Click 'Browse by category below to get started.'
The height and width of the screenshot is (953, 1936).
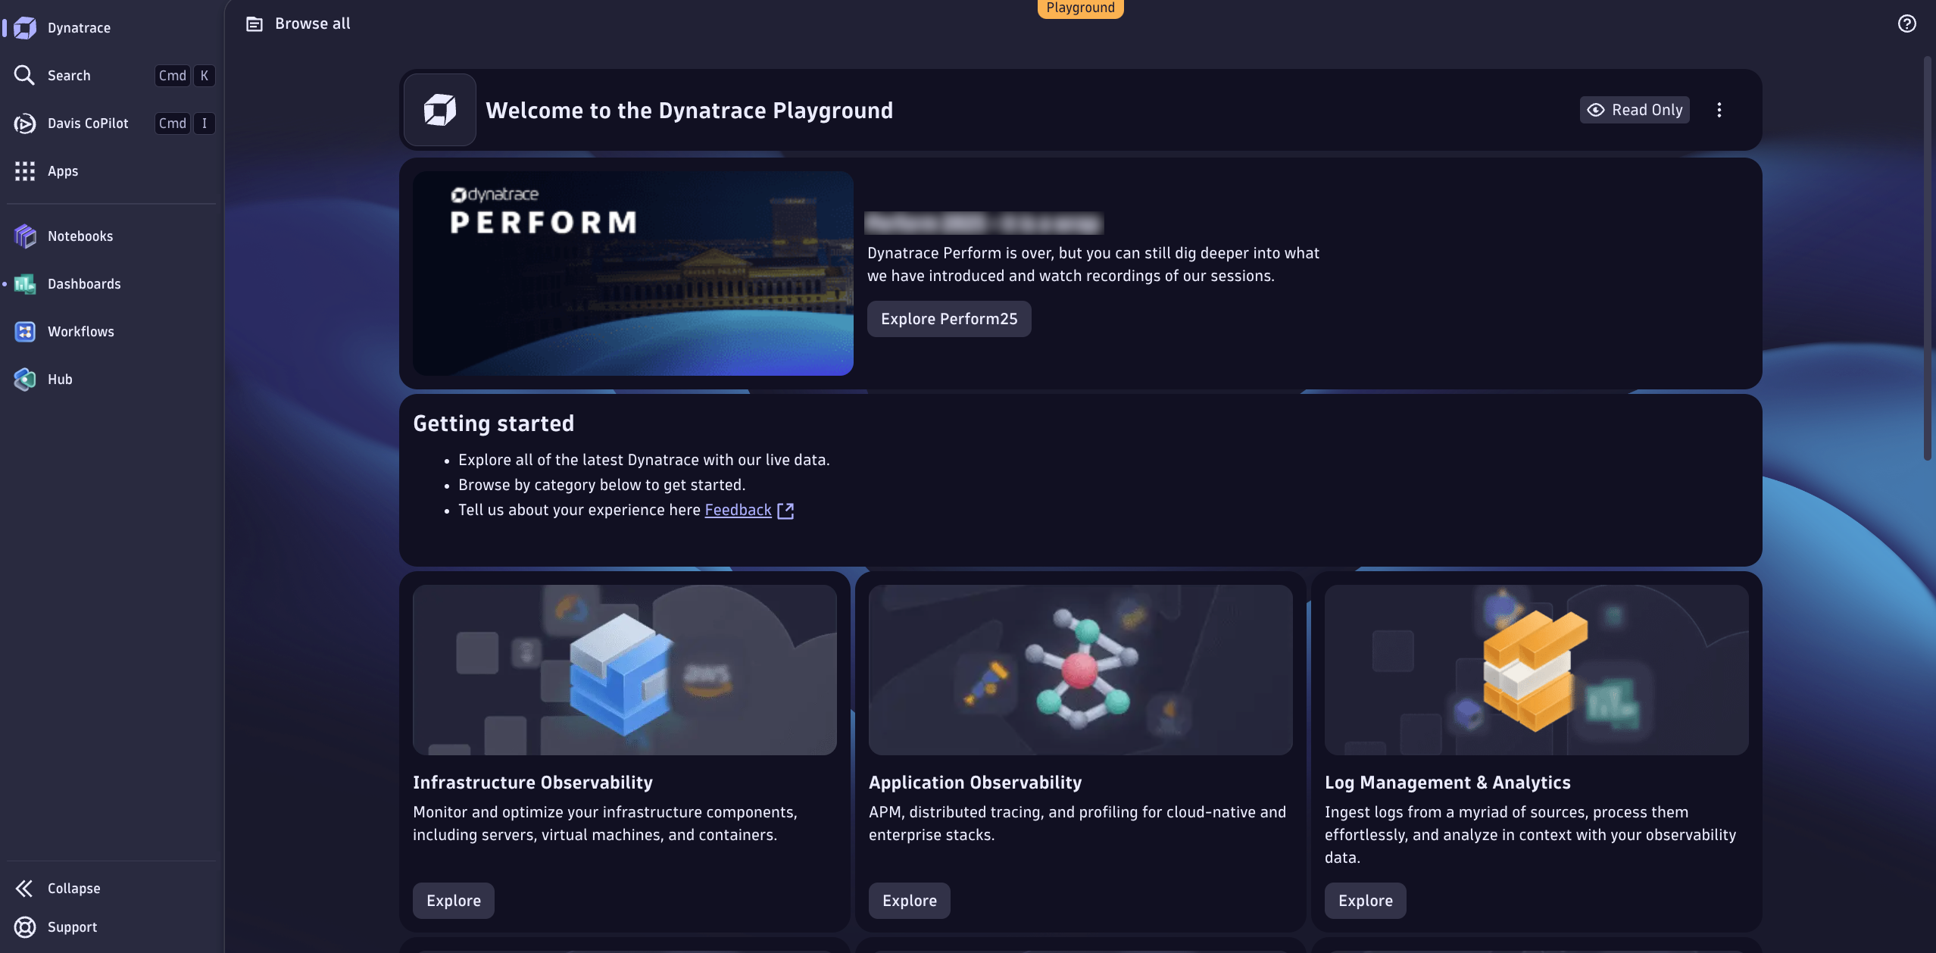(602, 485)
